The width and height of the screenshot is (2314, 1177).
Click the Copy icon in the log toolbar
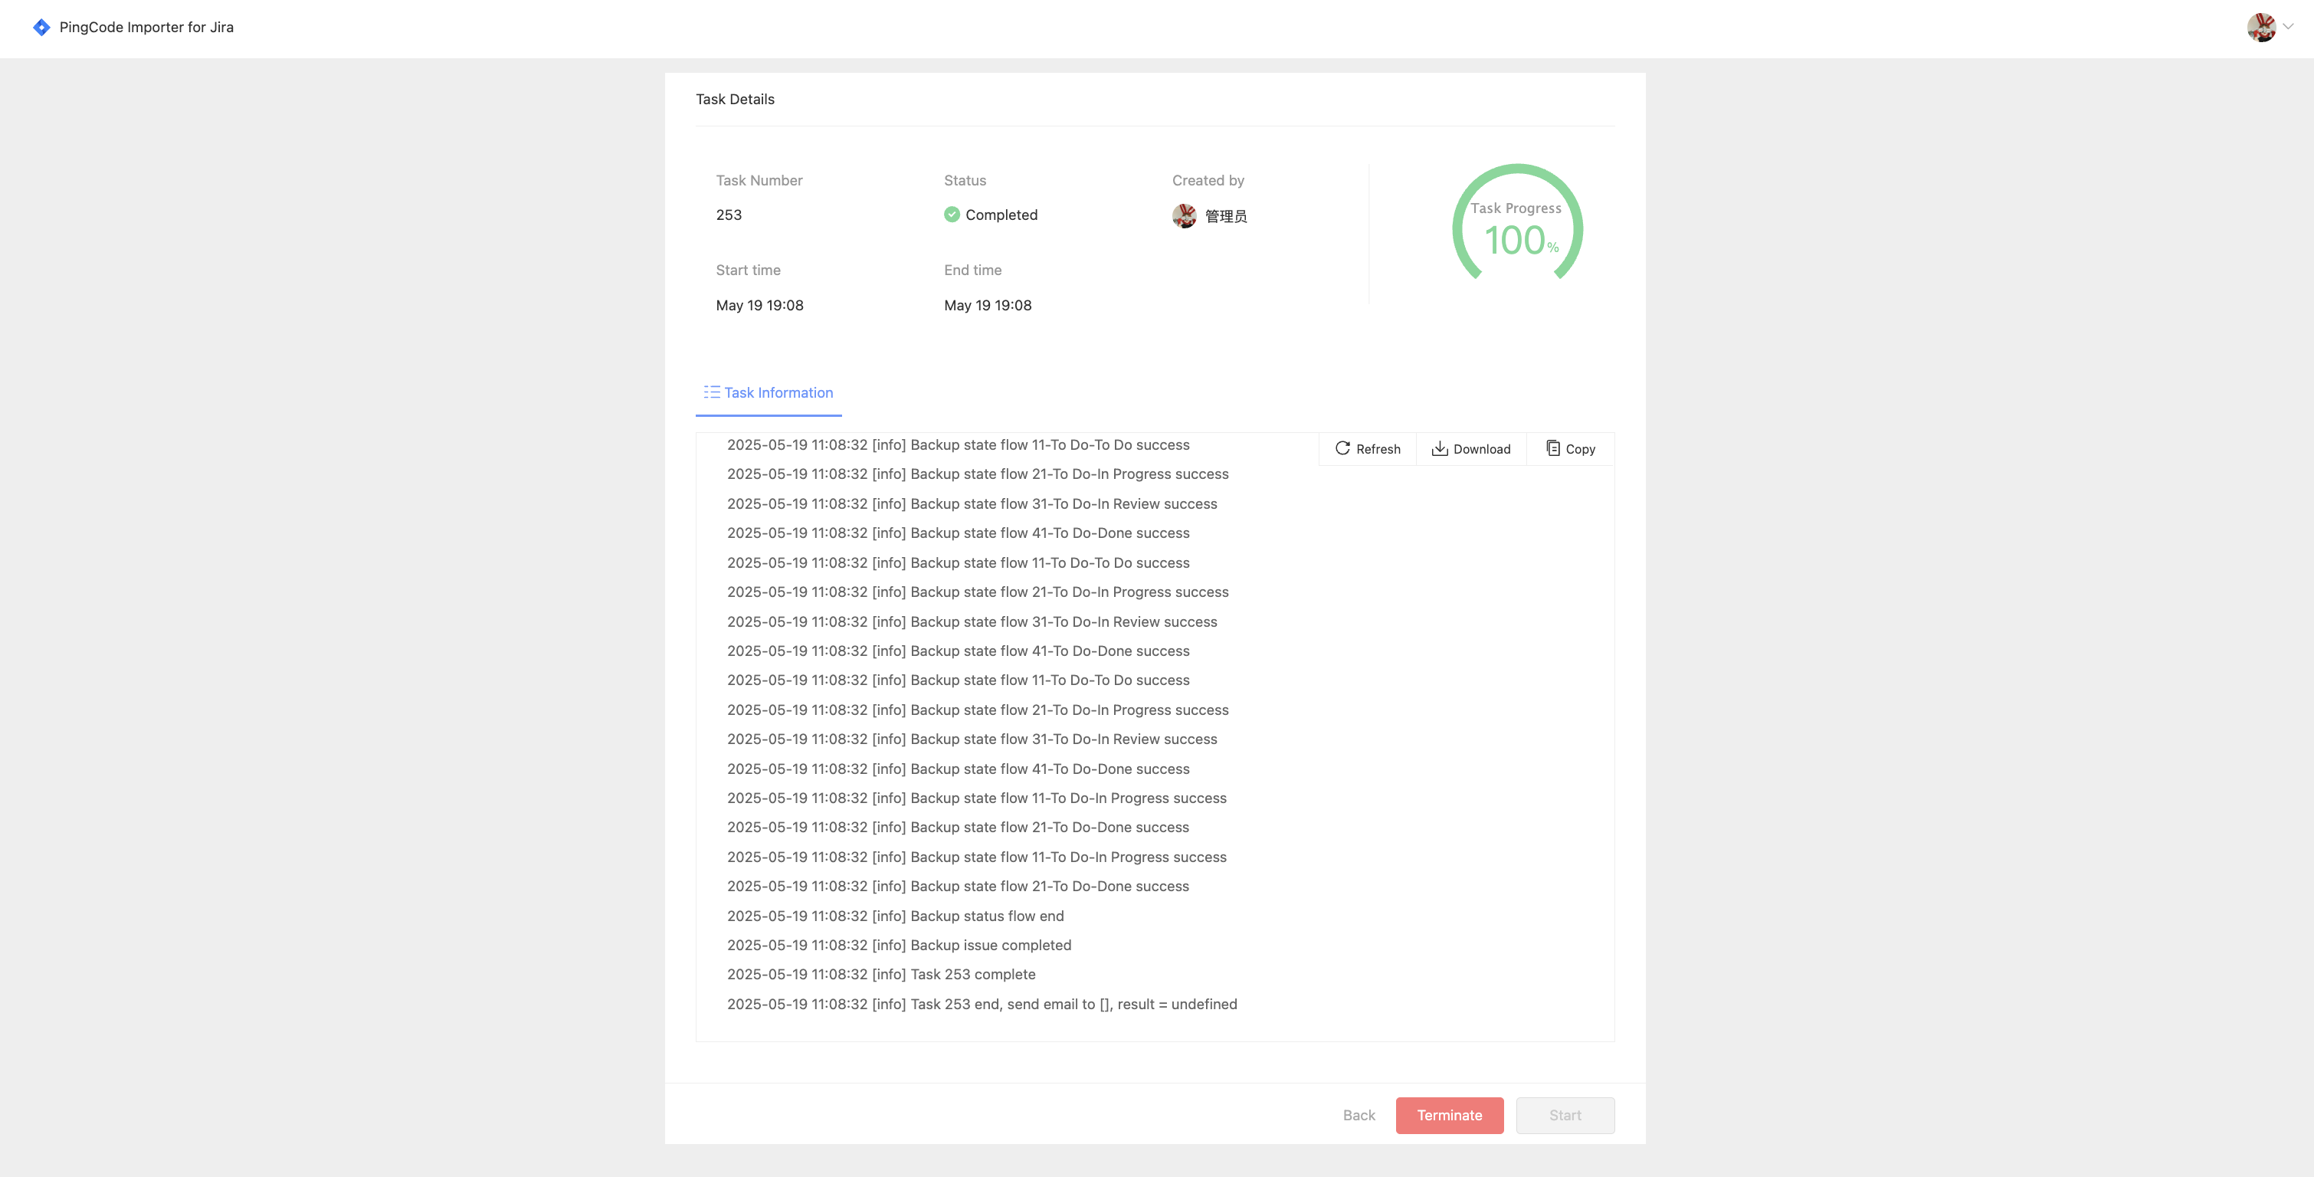(1552, 448)
